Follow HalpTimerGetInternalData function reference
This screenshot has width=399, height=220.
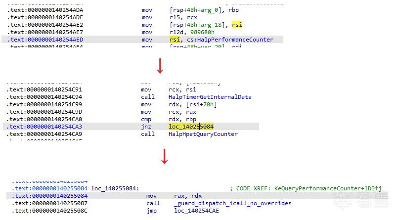[210, 97]
